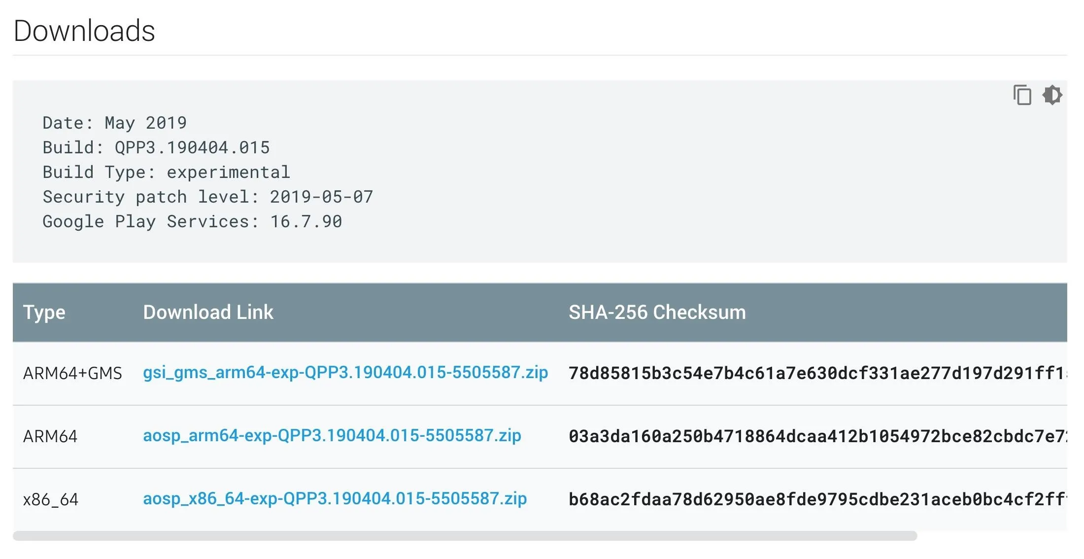The height and width of the screenshot is (559, 1084).
Task: Toggle dark theme for code block
Action: tap(1052, 95)
